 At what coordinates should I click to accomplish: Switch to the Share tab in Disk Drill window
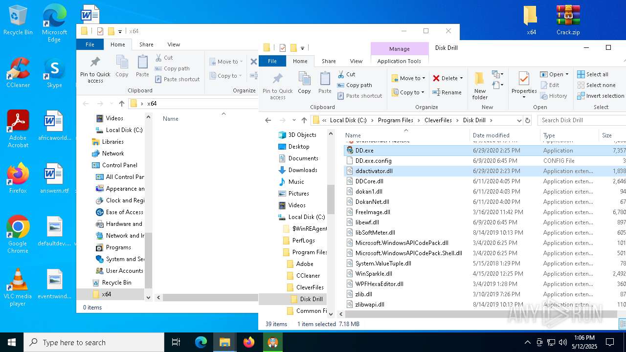click(329, 61)
